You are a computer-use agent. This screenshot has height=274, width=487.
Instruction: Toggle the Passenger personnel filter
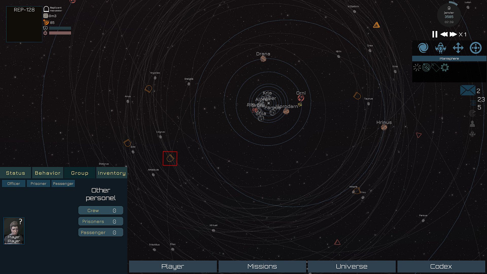tap(63, 183)
